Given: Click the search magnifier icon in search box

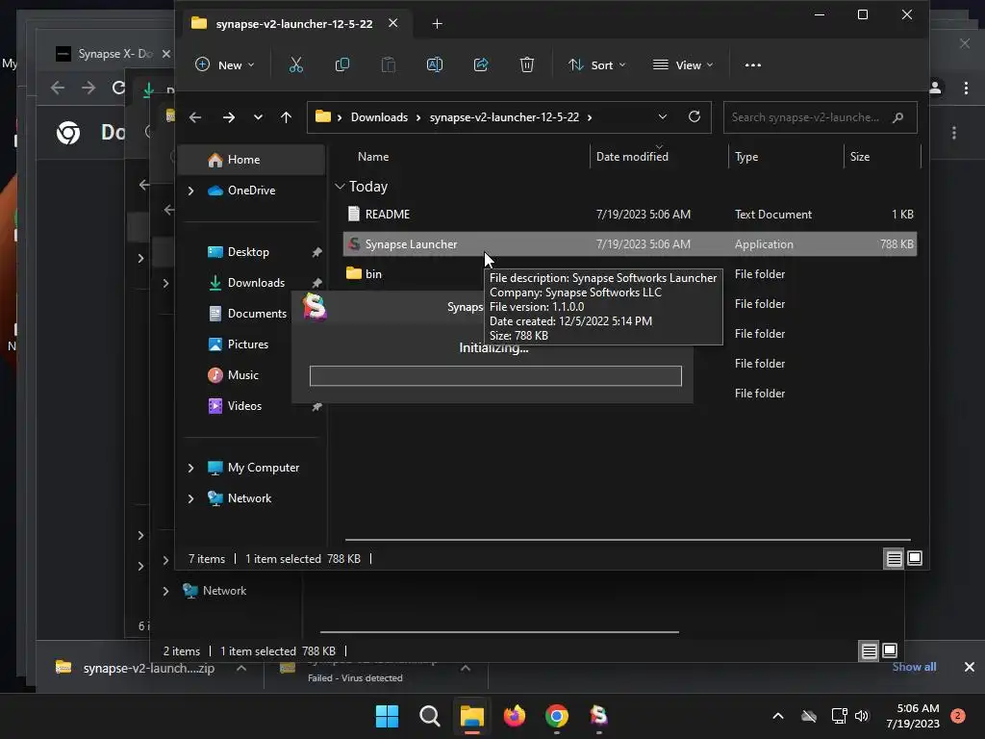Looking at the screenshot, I should click(x=898, y=117).
